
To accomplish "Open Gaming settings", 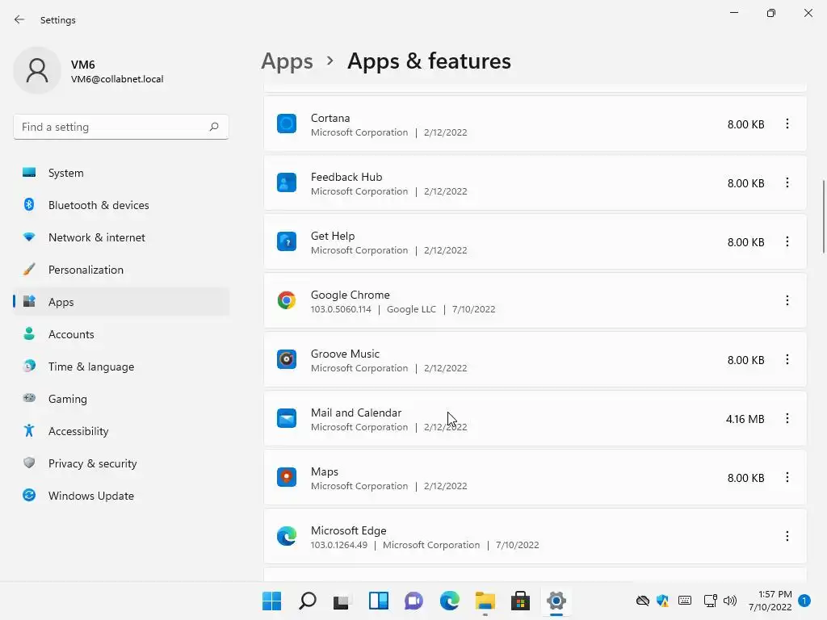I will pyautogui.click(x=121, y=399).
